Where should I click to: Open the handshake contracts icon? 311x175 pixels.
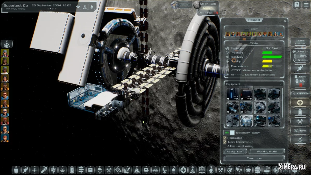click(78, 7)
